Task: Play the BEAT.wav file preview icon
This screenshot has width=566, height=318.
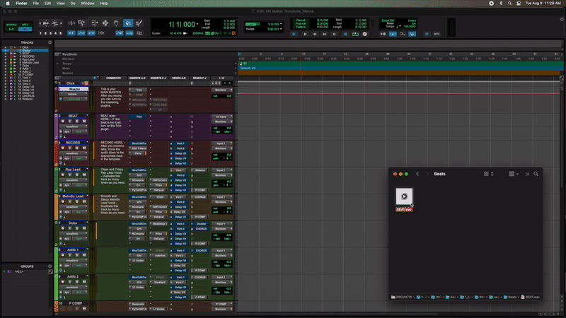Action: (404, 197)
